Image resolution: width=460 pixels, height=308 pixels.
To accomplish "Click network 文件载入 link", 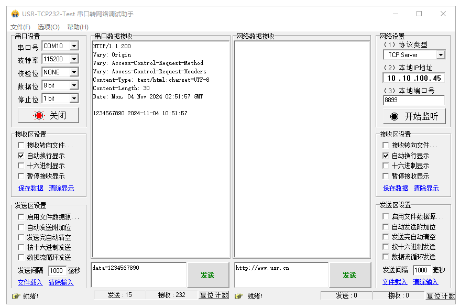I will coord(395,282).
